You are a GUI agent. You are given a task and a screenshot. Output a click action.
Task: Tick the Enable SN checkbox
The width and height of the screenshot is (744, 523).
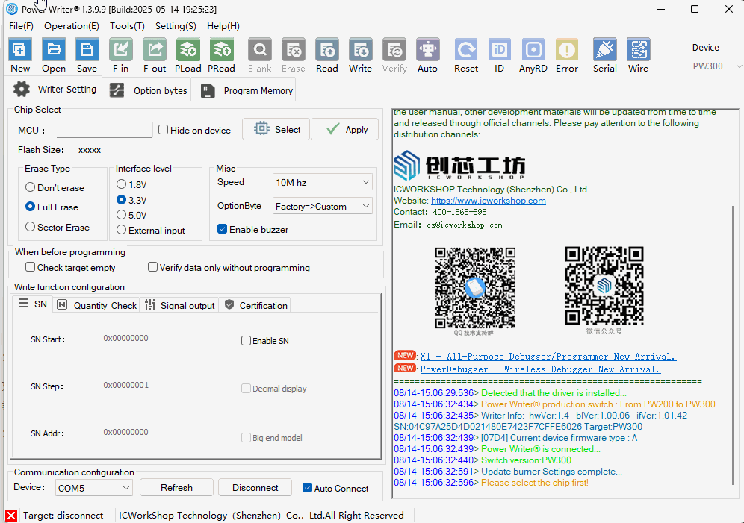pos(246,341)
